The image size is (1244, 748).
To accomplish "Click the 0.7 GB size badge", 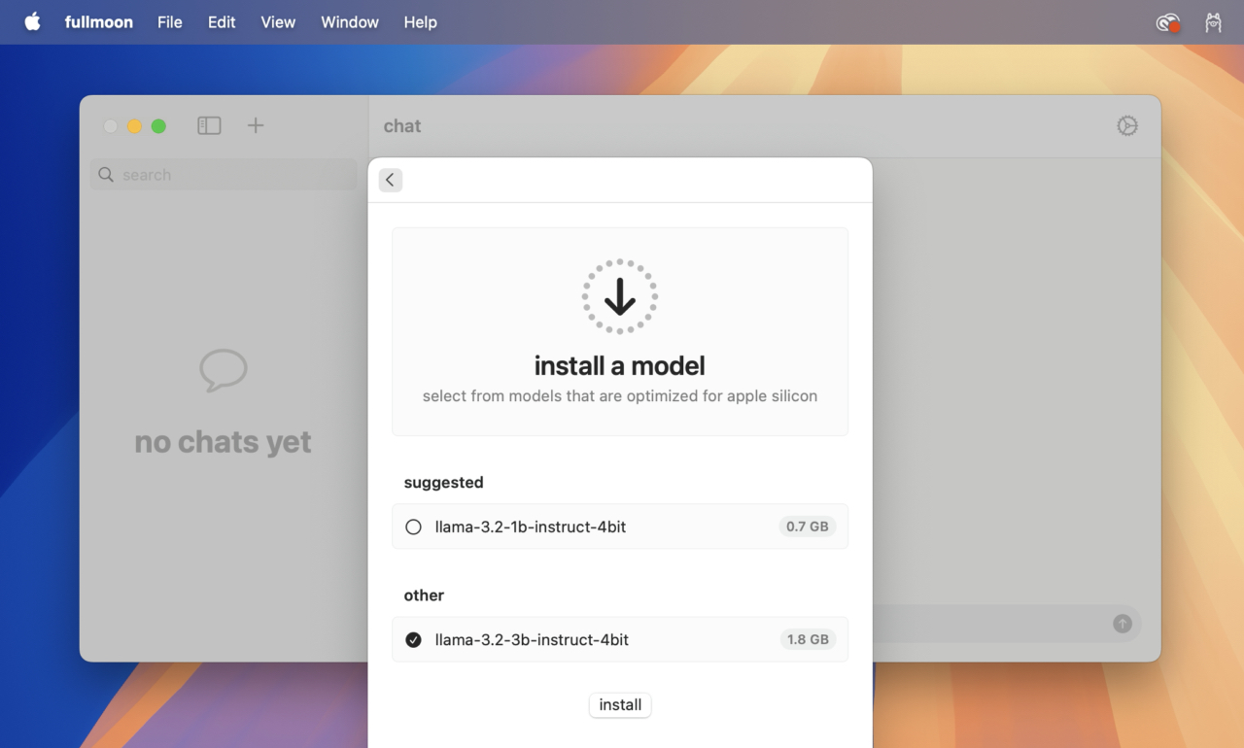I will pos(808,527).
